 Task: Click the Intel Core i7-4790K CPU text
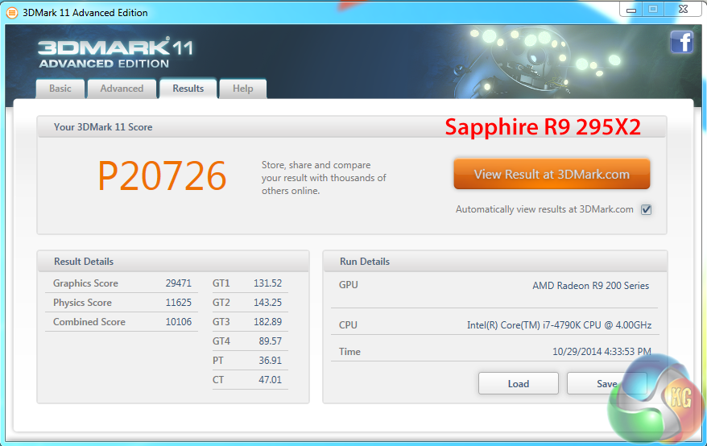[559, 325]
